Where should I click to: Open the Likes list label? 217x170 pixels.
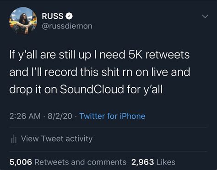(x=166, y=162)
